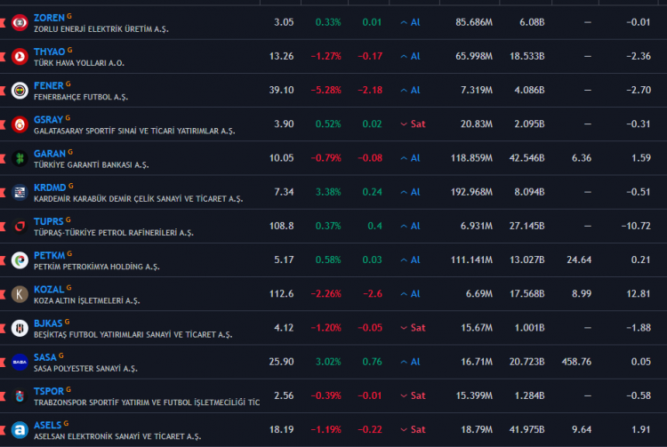Toggle the red flag on TUPRS row
Image resolution: width=667 pixels, height=447 pixels.
[3, 227]
